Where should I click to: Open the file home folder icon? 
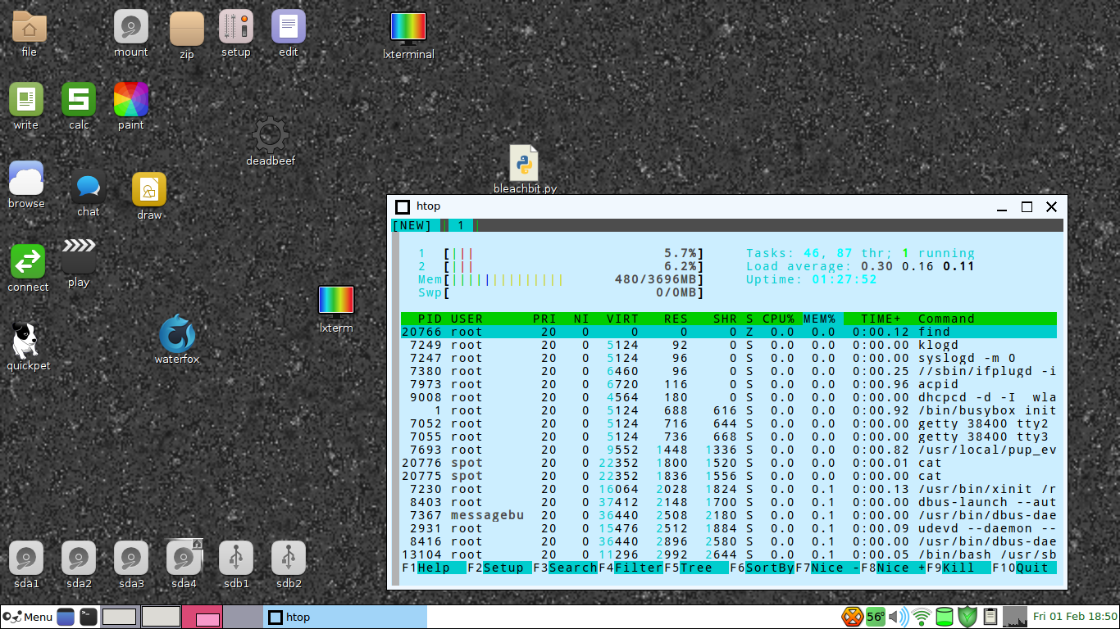30,26
